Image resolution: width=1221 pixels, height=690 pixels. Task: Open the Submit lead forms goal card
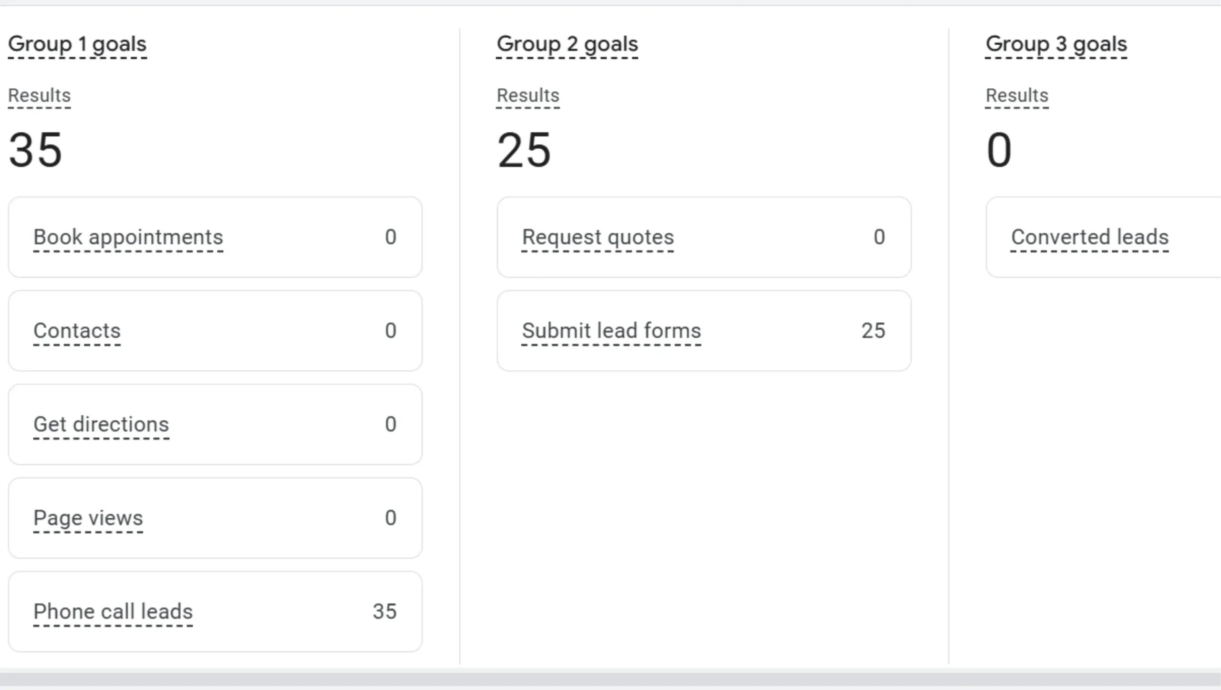(704, 331)
